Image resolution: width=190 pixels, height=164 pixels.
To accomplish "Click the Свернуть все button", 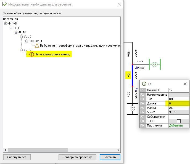I will 17,157.
